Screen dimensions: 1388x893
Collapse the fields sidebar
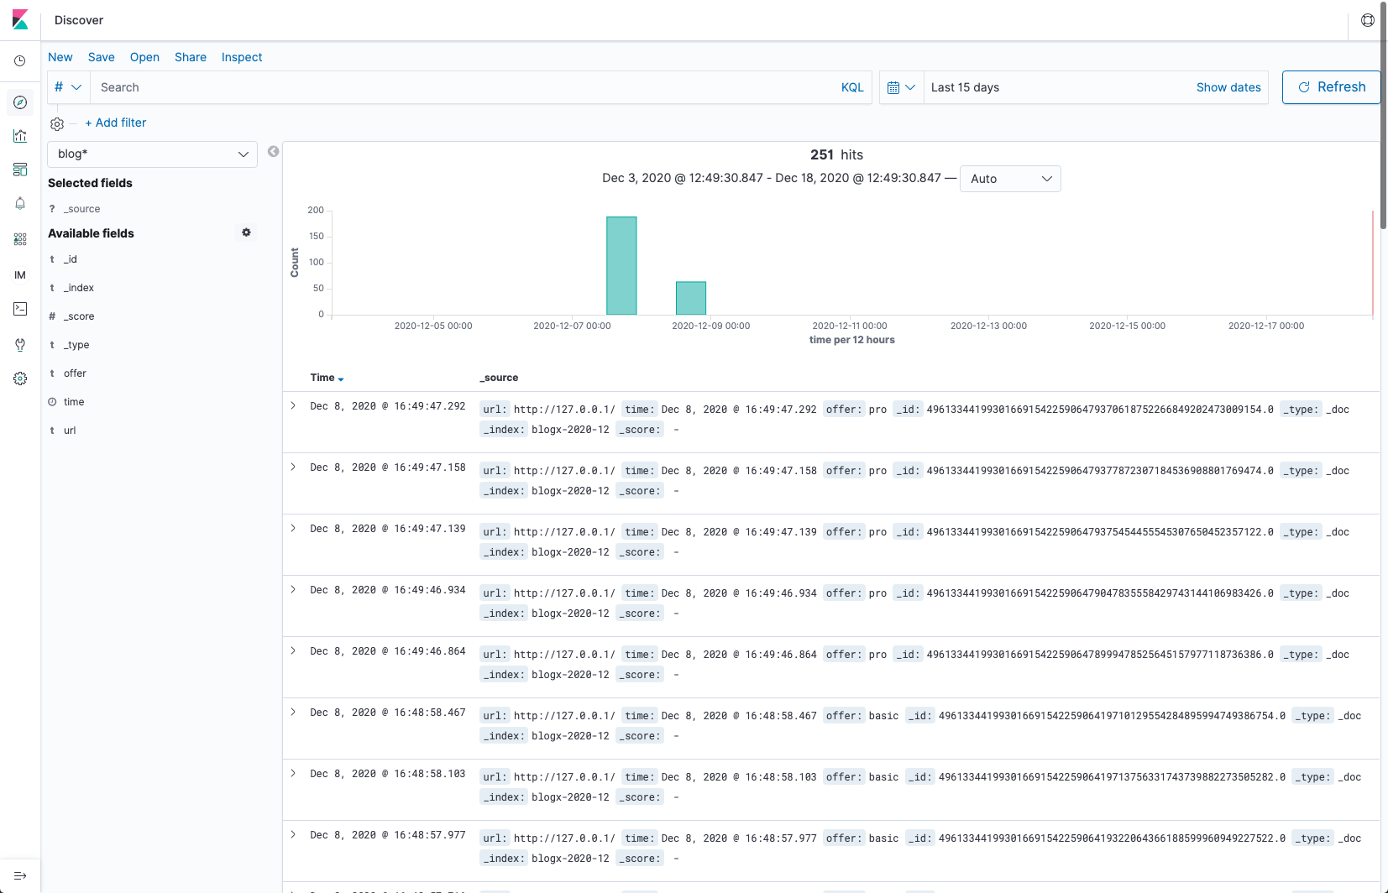click(273, 152)
